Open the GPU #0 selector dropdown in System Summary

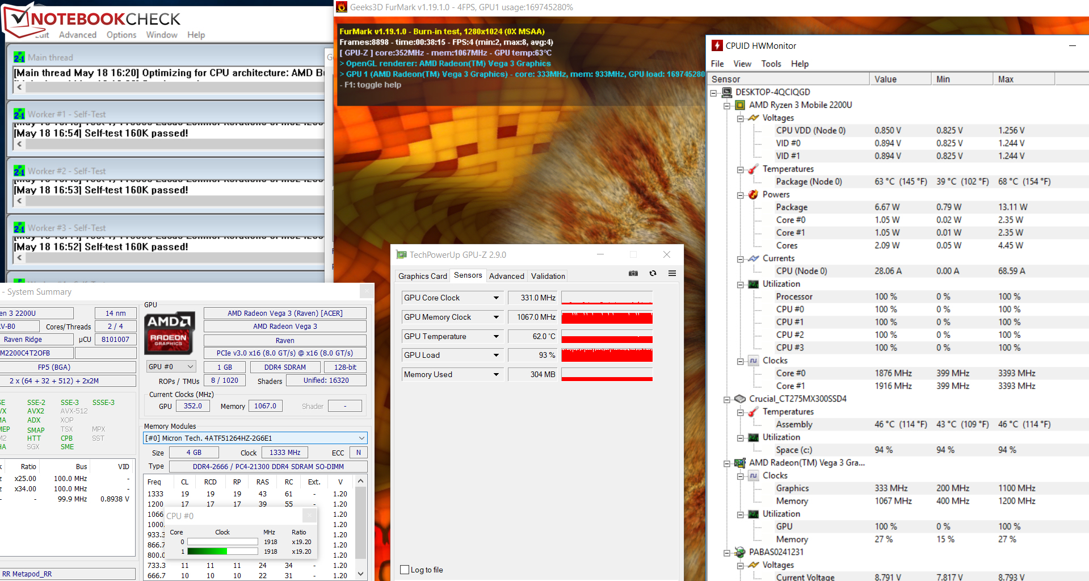171,367
